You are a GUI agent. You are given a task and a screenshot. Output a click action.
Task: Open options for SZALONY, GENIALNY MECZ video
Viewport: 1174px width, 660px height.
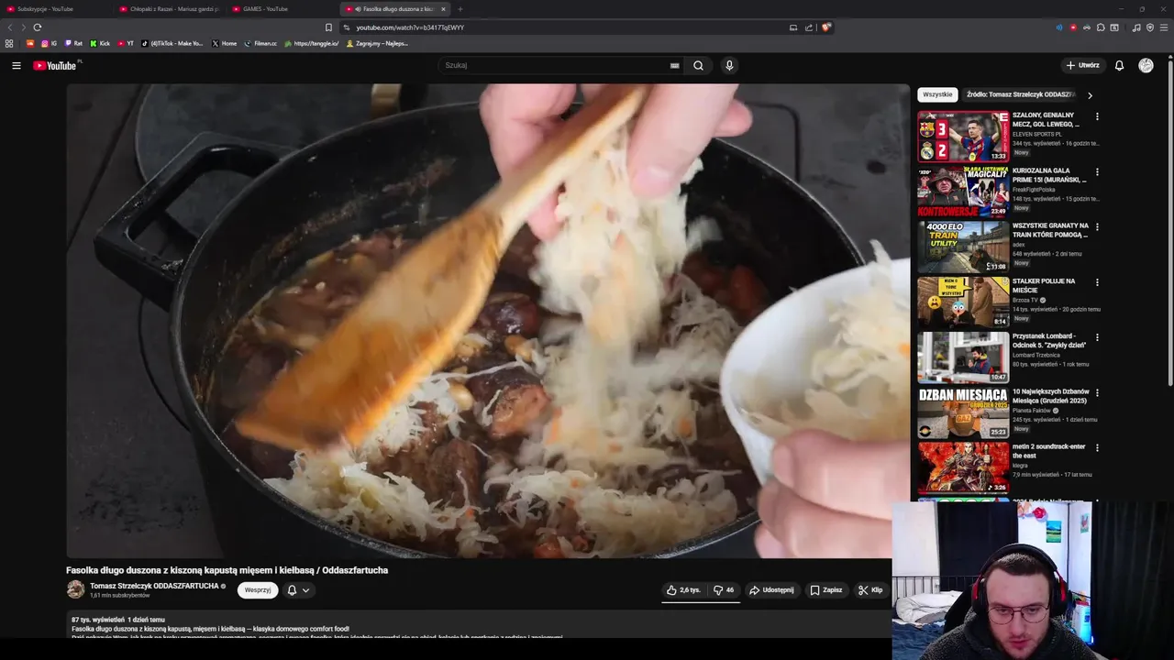pyautogui.click(x=1097, y=116)
